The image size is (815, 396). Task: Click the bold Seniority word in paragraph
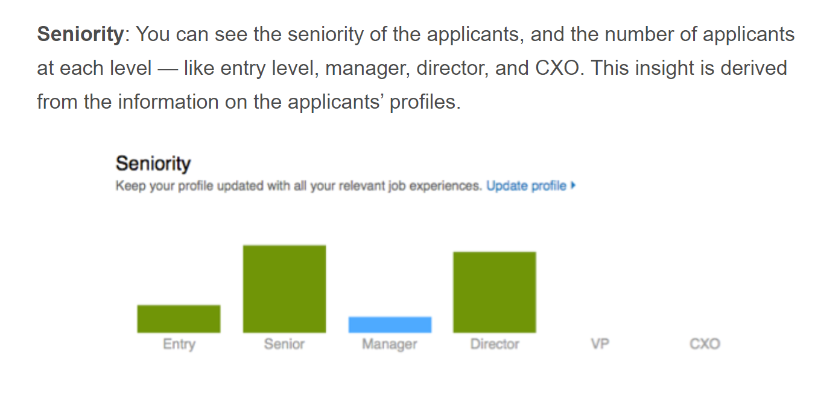point(80,34)
